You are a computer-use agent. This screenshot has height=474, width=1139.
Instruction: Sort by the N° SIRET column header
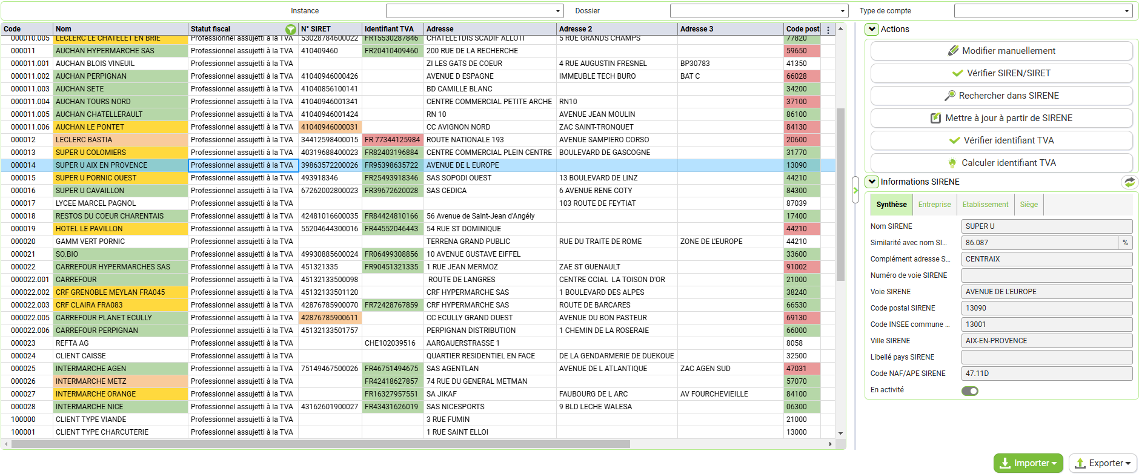click(330, 29)
